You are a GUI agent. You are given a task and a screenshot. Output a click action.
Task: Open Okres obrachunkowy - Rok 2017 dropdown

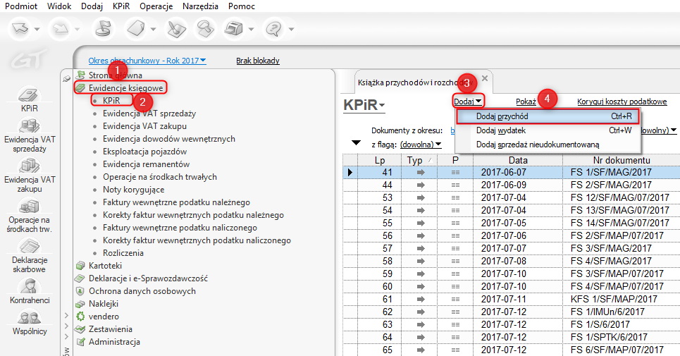(x=147, y=61)
